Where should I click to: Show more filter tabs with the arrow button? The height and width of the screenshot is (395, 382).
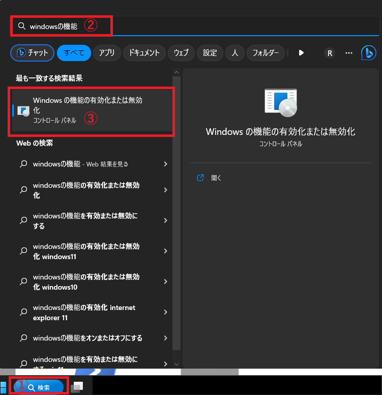tap(301, 53)
